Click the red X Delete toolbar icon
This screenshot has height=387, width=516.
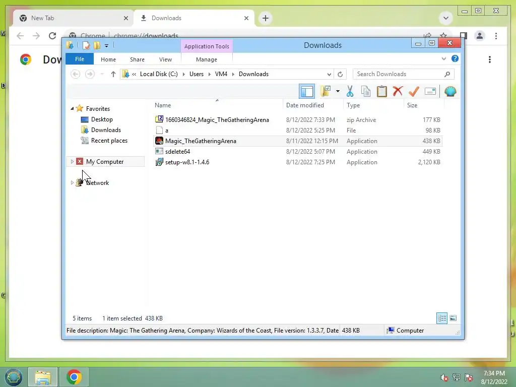pyautogui.click(x=398, y=91)
